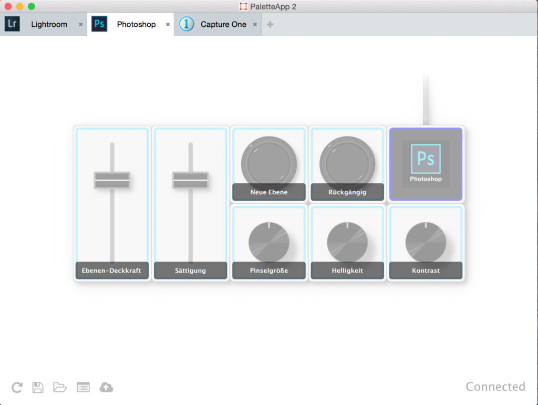The width and height of the screenshot is (538, 405).
Task: Click the Lightroom Lr tab icon
Action: 12,24
